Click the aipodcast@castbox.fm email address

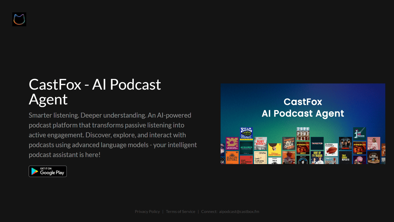[x=239, y=211]
